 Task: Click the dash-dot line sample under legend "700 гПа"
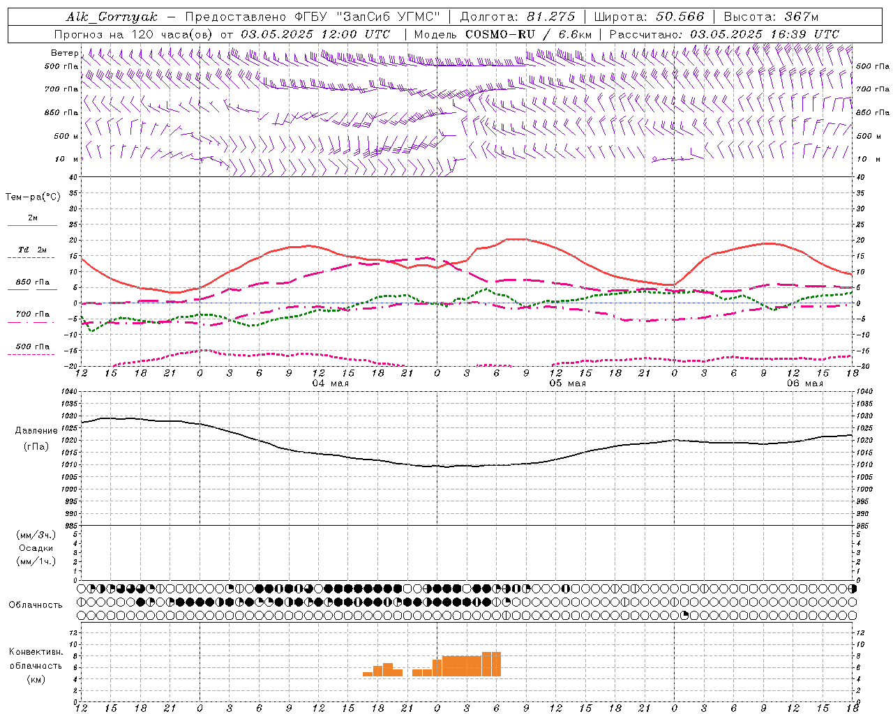pyautogui.click(x=32, y=322)
